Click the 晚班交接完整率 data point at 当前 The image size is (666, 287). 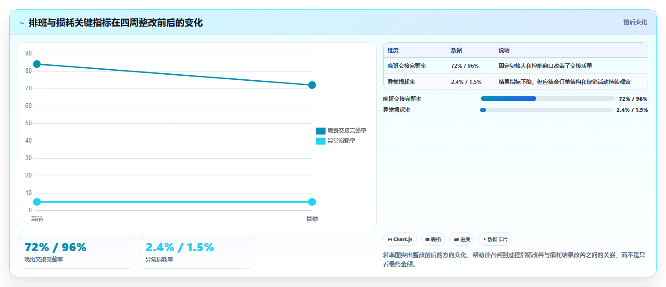click(x=37, y=64)
